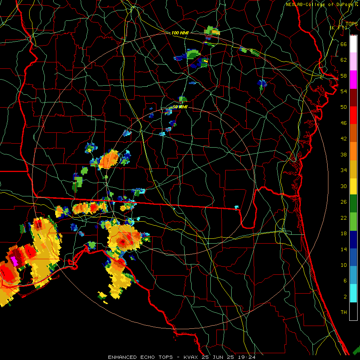Select the bright yellow legend swatch
Viewport: 360px width, 360px height.
tap(353, 186)
